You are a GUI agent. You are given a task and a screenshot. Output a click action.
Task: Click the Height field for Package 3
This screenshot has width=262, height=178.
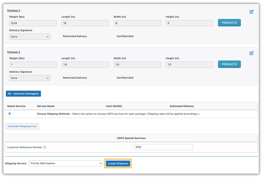189,64
